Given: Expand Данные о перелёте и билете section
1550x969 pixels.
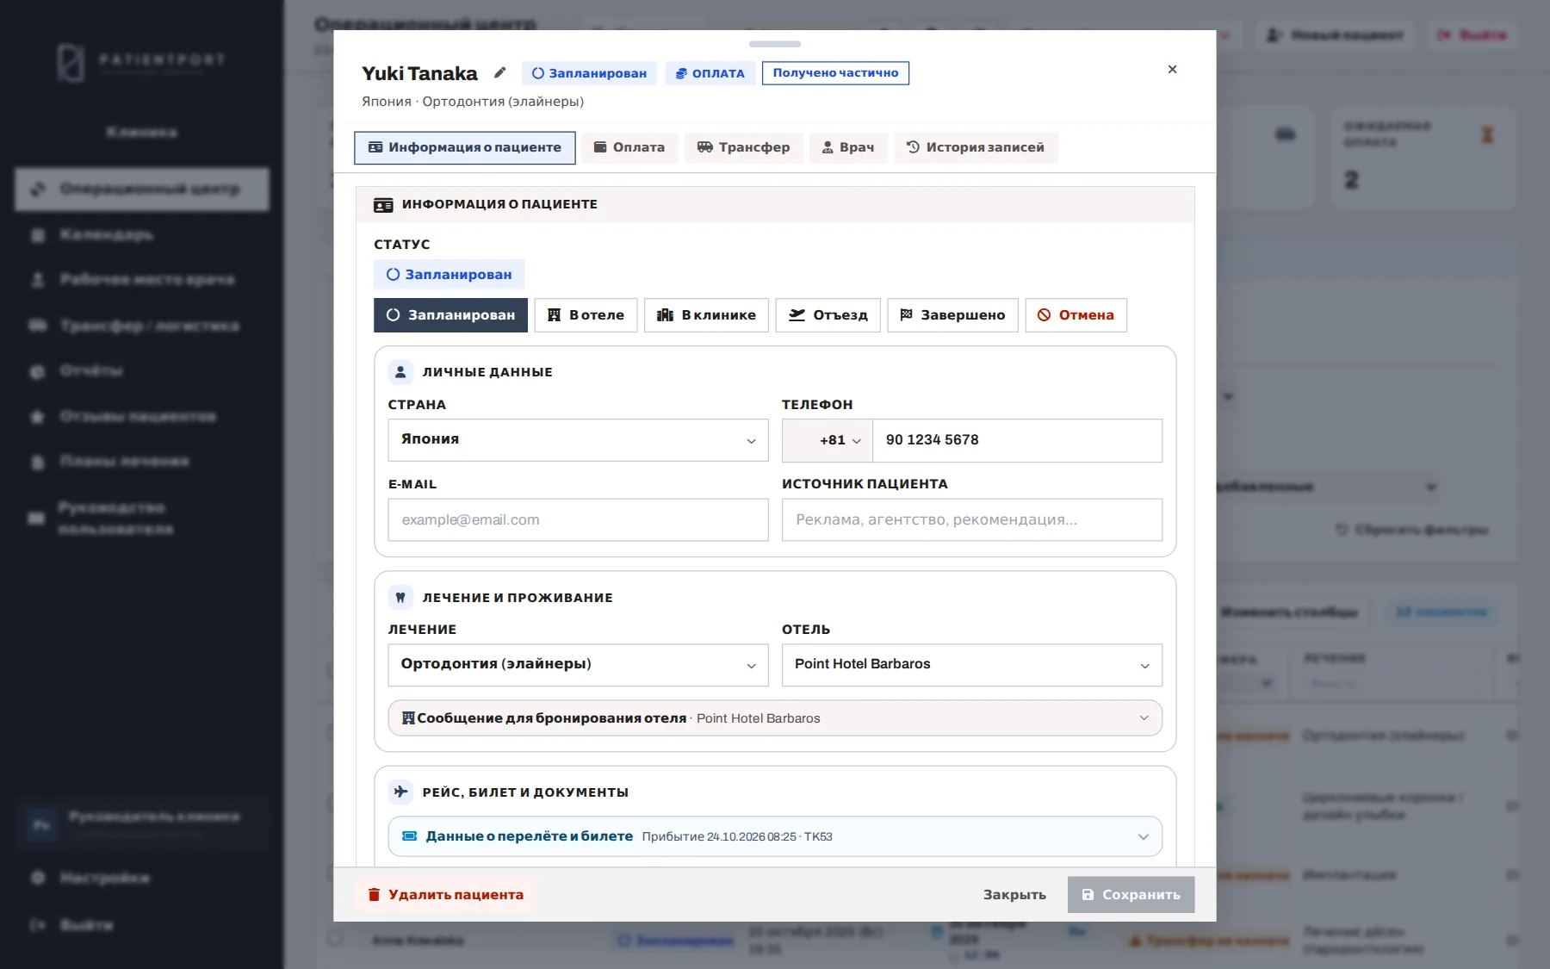Looking at the screenshot, I should pyautogui.click(x=775, y=836).
